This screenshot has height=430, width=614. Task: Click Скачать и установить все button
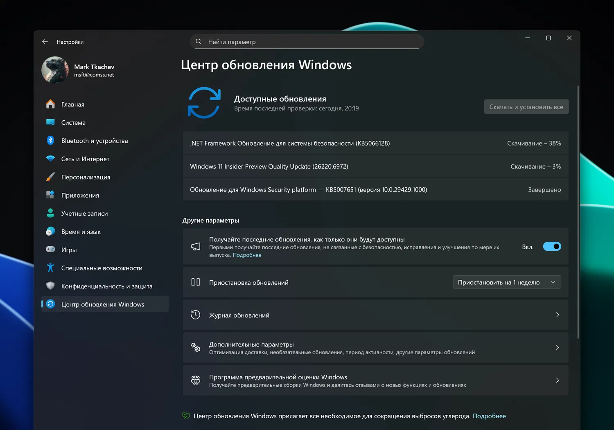point(526,107)
